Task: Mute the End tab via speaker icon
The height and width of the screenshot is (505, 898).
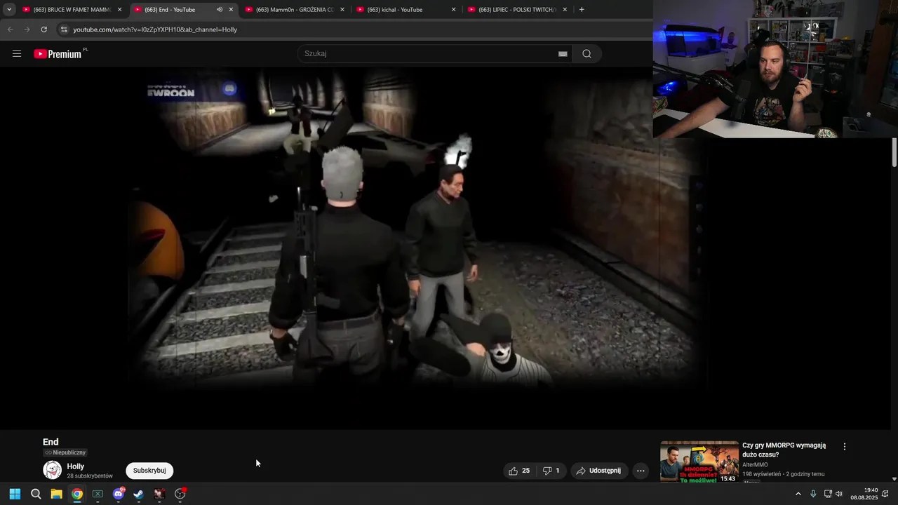Action: [219, 10]
